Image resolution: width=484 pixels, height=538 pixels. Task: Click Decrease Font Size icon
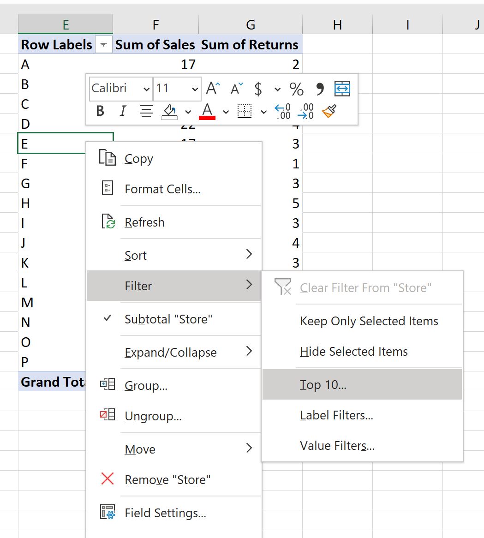(237, 89)
